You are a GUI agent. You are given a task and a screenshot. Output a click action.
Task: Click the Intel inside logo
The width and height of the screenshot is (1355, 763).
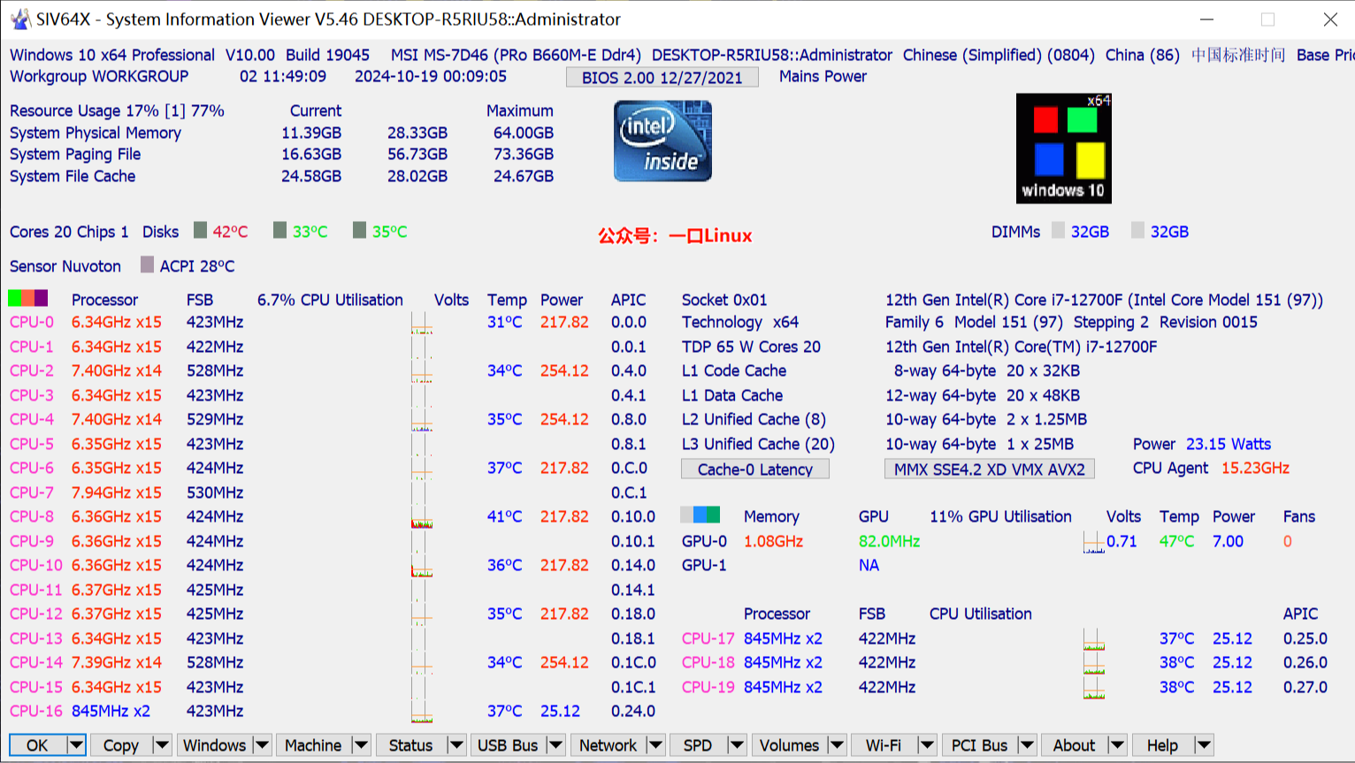[x=662, y=141]
